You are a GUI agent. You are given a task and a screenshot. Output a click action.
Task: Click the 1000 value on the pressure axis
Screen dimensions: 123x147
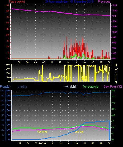coord(115,32)
